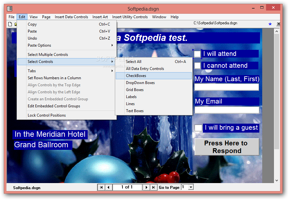Click the Press Here to Respond button
289x200 pixels.
(227, 147)
